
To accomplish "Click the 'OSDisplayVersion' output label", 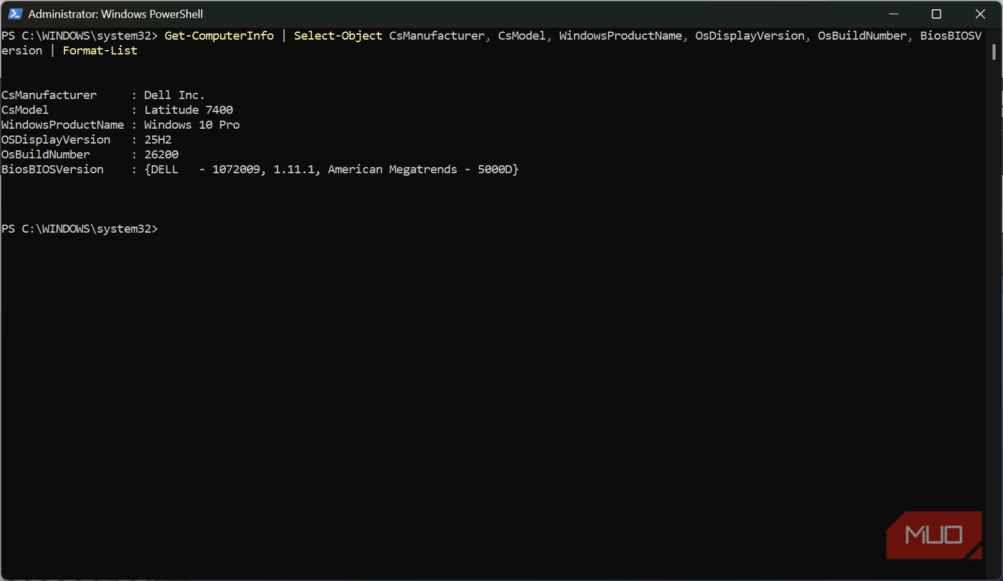I will pyautogui.click(x=56, y=140).
